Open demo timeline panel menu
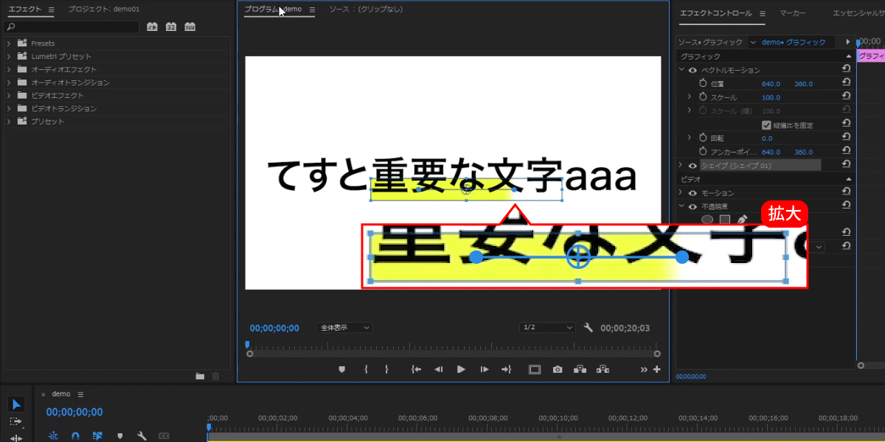 pyautogui.click(x=80, y=394)
